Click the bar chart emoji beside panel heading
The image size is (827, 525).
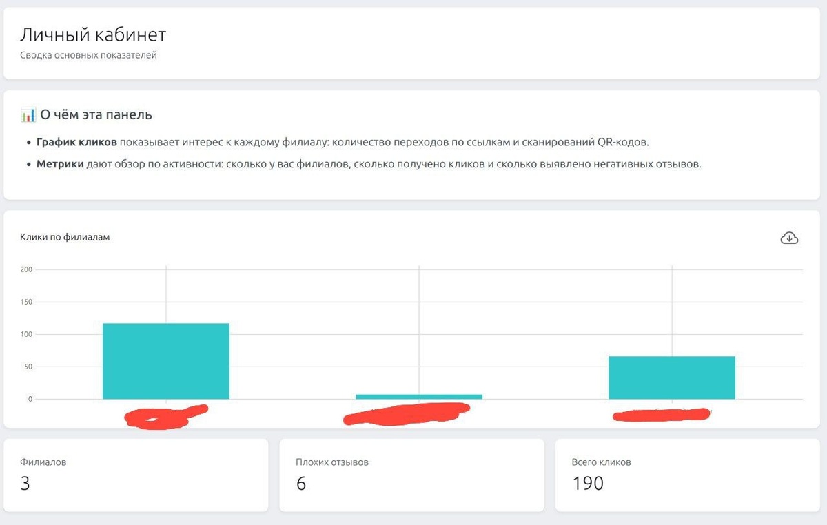[28, 115]
